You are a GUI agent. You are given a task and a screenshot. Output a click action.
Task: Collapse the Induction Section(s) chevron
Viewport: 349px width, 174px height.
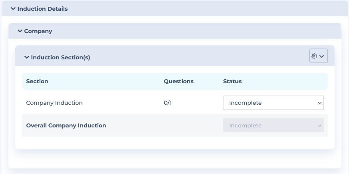(x=27, y=57)
